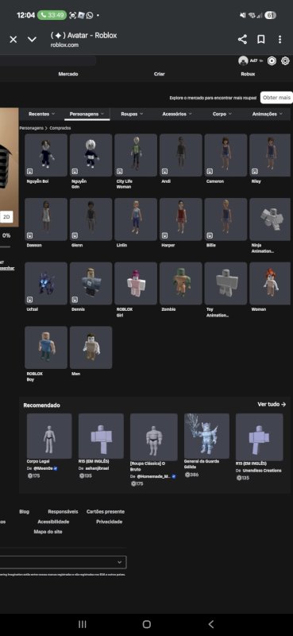
Task: Open R15 item by Unendless Creations
Action: 260,436
